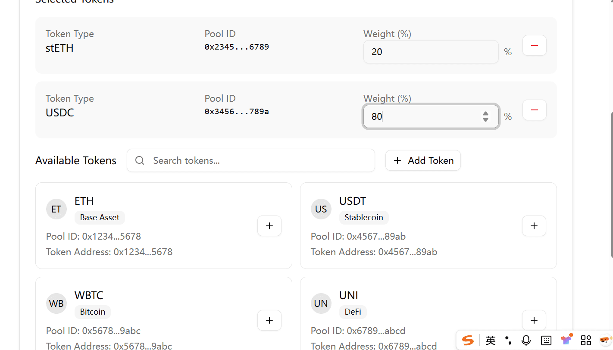Click the Sogou microphone voice input icon
Viewport: 613px width, 350px height.
pyautogui.click(x=526, y=341)
